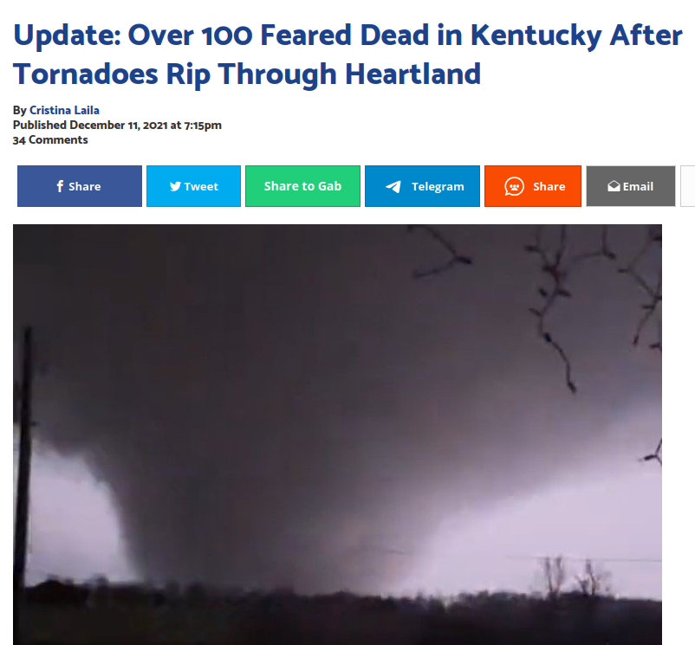This screenshot has width=695, height=645.
Task: Open the tornado photo
Action: pyautogui.click(x=337, y=435)
